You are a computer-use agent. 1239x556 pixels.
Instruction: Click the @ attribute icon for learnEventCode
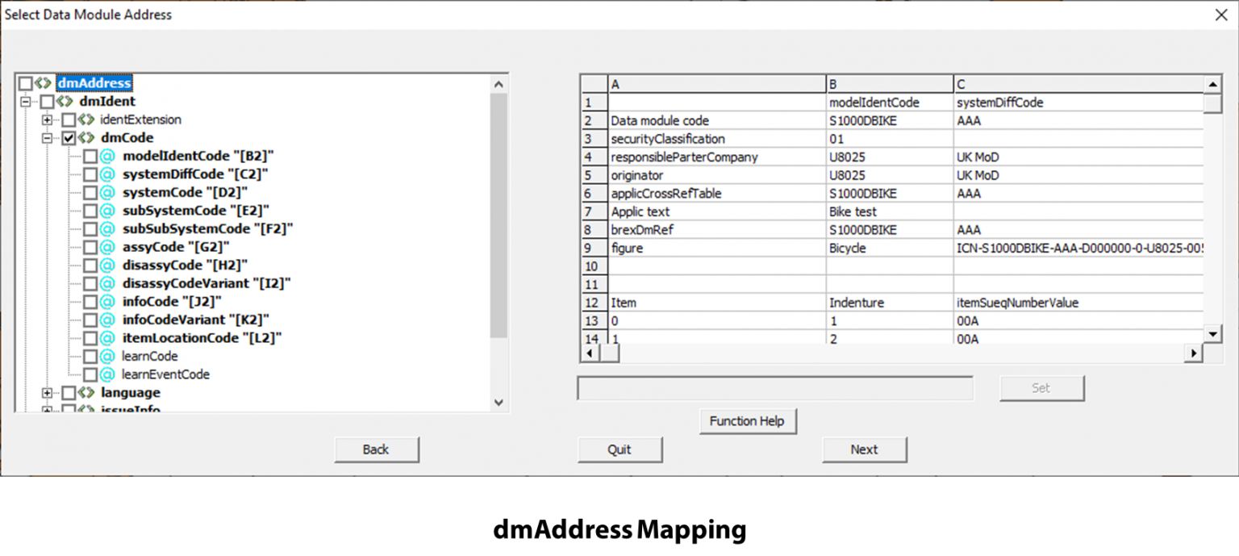tap(107, 374)
